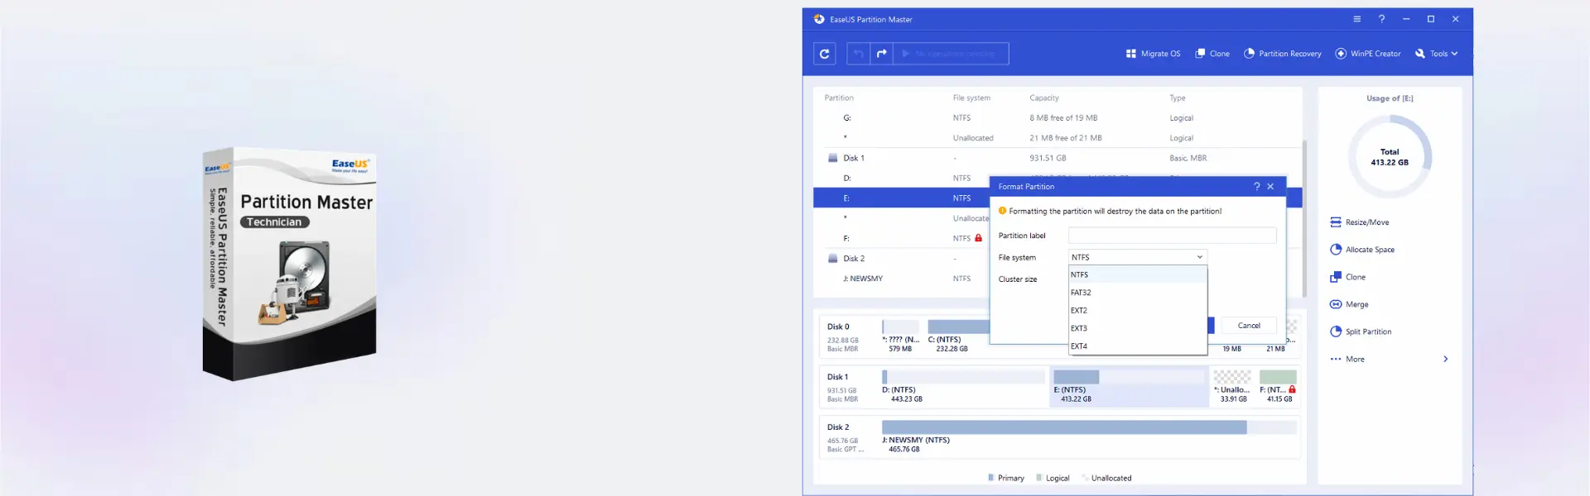Open WinPE Creator

tap(1368, 54)
